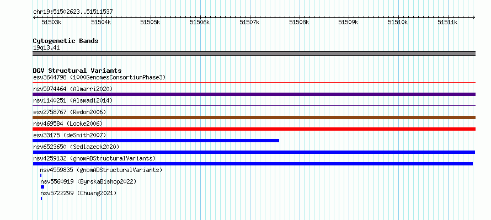
Task: Select the 51503k ruler tick label
Action: [51, 23]
